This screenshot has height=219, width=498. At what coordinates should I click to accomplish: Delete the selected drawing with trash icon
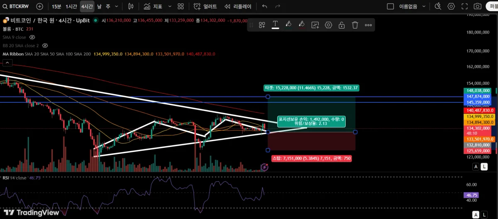pos(355,25)
